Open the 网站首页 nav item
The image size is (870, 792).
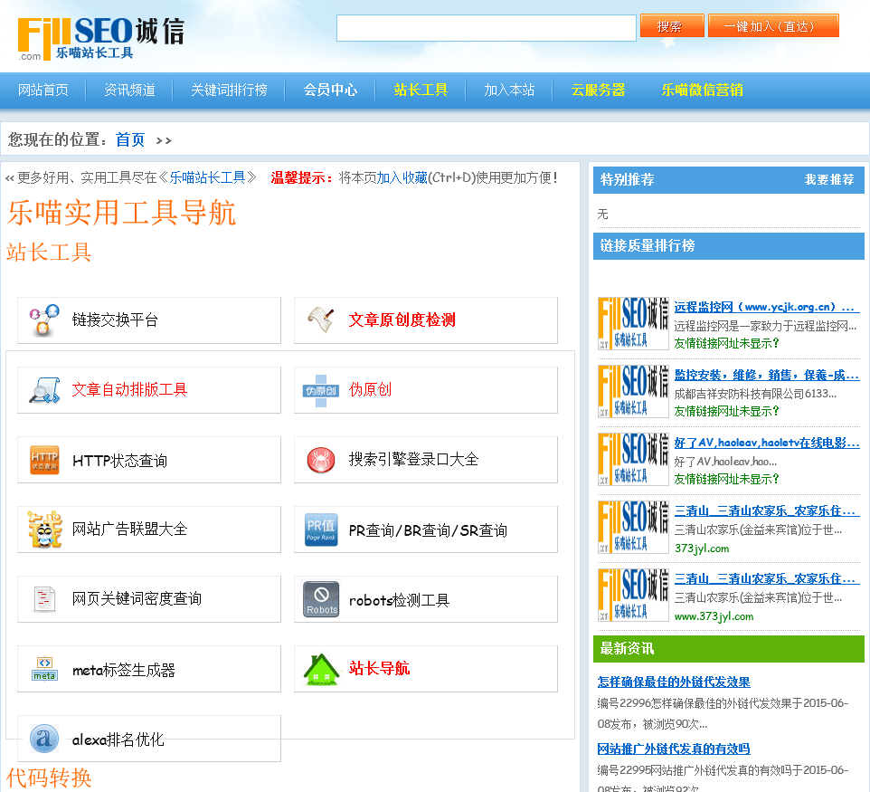pyautogui.click(x=43, y=90)
